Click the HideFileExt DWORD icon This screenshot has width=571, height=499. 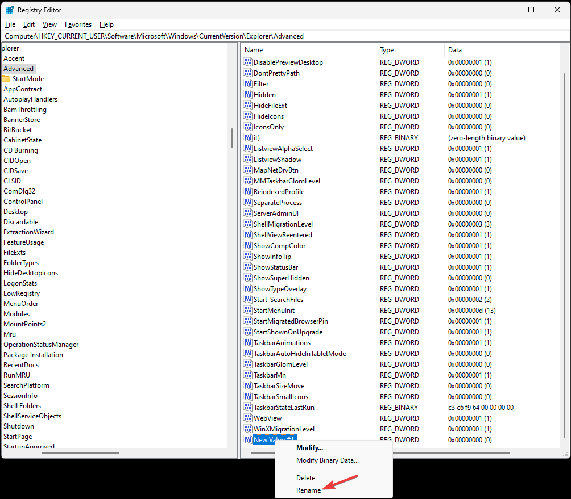[x=248, y=105]
